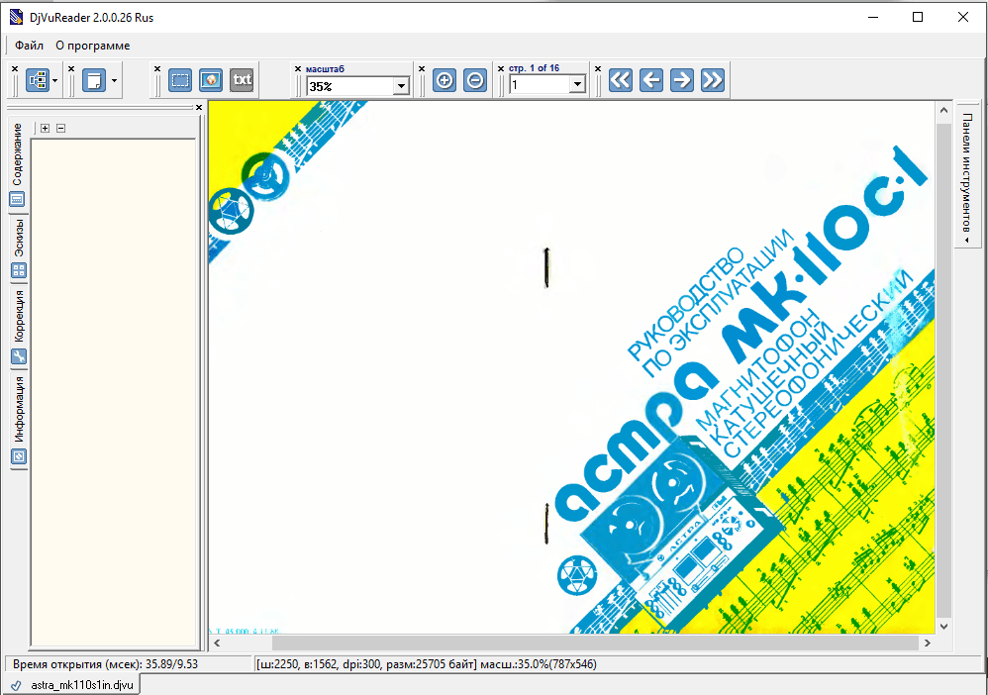Click the contents tree toolbar icon
Image resolution: width=988 pixels, height=695 pixels.
[38, 80]
